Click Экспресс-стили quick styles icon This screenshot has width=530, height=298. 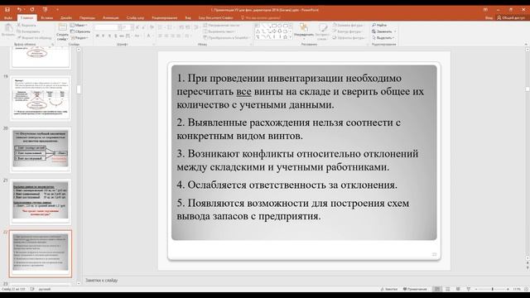click(x=322, y=32)
